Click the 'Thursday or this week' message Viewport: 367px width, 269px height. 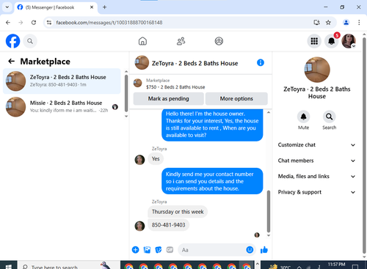tap(178, 212)
